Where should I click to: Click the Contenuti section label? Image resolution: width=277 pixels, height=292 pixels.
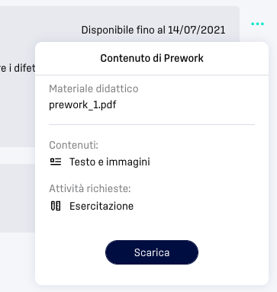[73, 145]
